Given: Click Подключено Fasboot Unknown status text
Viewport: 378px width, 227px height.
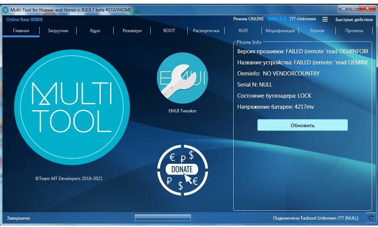Looking at the screenshot, I should [x=315, y=218].
